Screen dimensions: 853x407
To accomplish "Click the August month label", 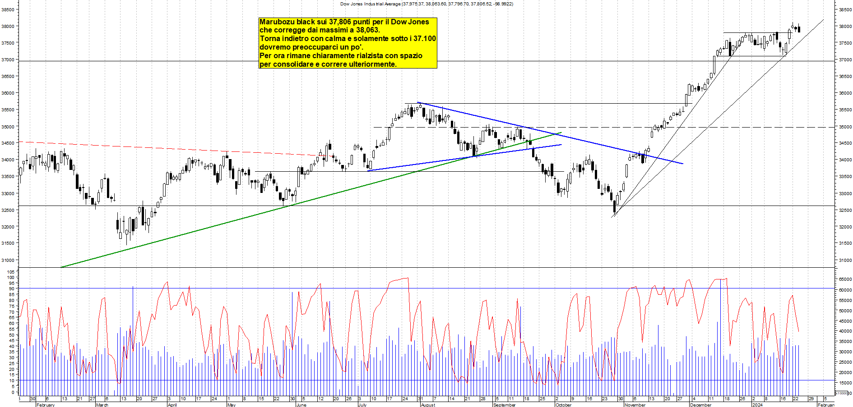I will [428, 405].
